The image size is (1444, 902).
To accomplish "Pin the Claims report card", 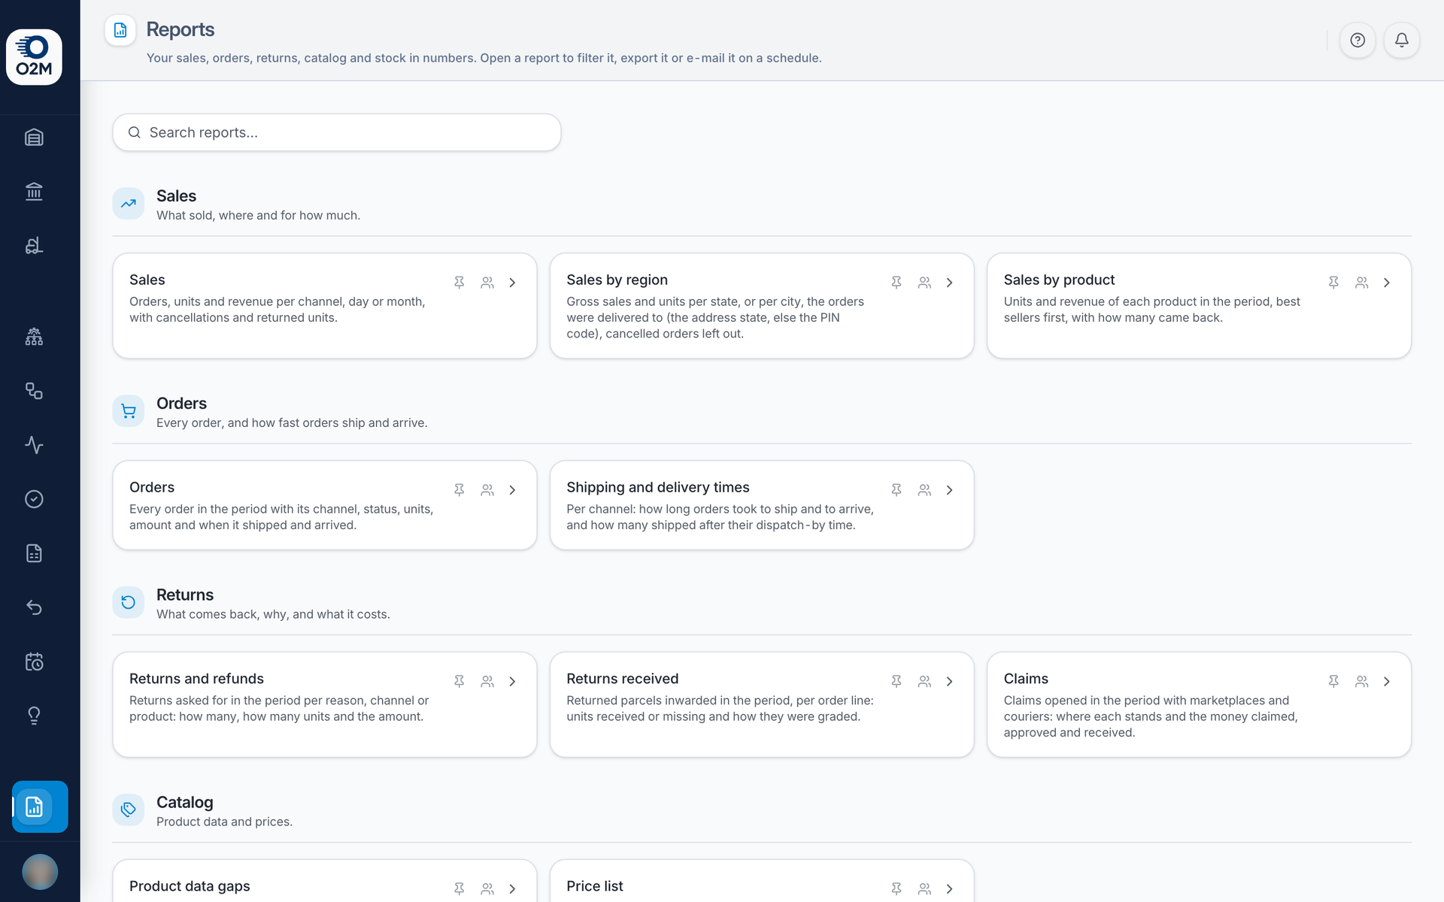I will [x=1333, y=682].
